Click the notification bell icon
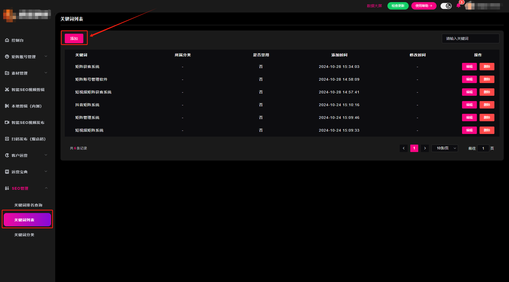509x282 pixels. [458, 6]
